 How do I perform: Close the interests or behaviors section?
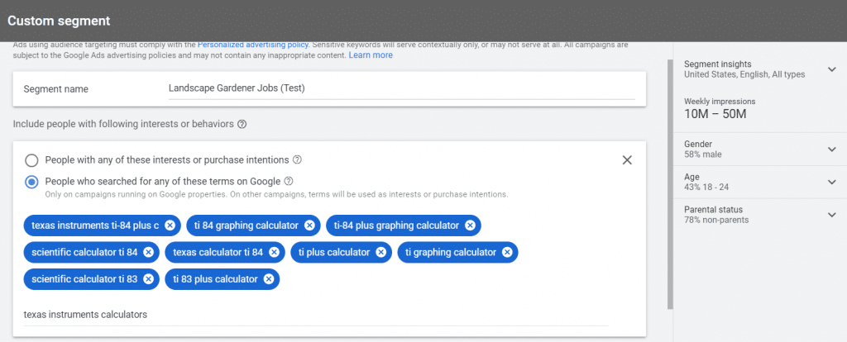(x=627, y=160)
